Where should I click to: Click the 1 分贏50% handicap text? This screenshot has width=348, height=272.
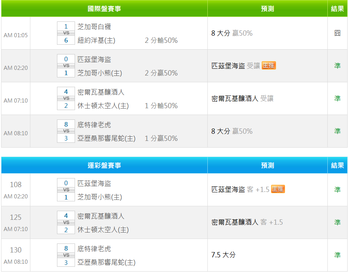[161, 139]
